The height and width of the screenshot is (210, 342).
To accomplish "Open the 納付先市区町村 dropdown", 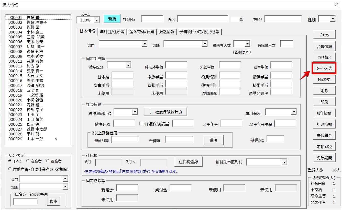I will [284, 162].
